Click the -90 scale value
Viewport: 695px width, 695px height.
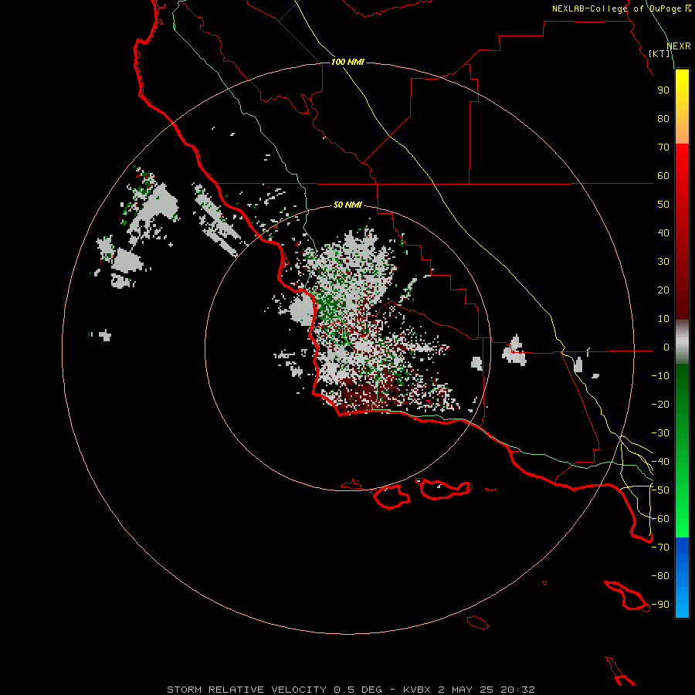pos(660,605)
